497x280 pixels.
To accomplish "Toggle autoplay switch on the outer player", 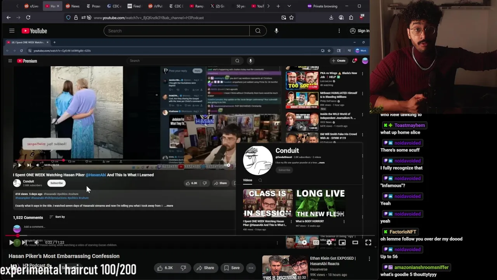I will [304, 242].
